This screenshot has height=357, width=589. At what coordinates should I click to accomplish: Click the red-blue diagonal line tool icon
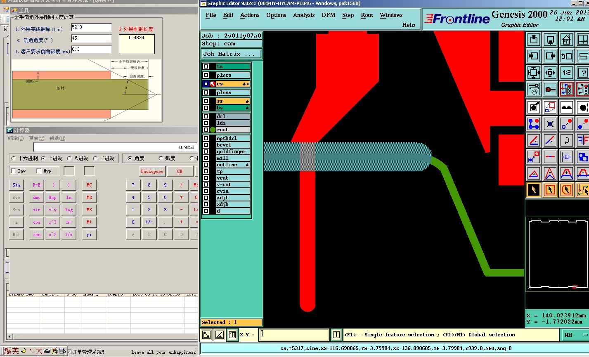click(550, 140)
